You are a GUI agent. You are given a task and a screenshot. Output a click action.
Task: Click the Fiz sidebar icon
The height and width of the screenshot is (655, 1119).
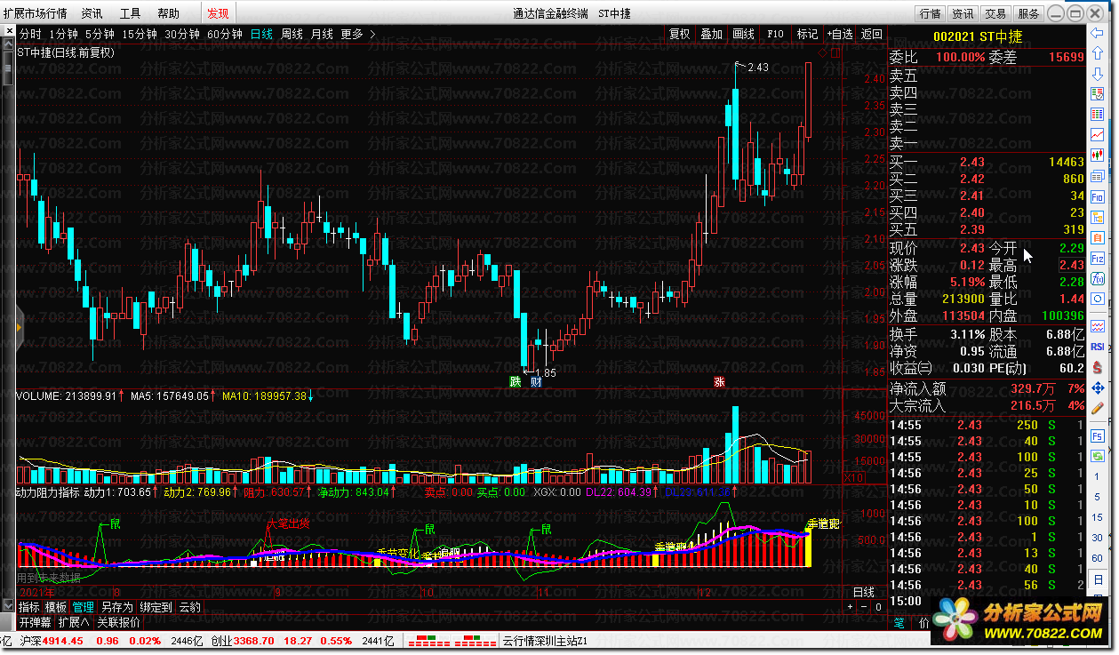1097,258
